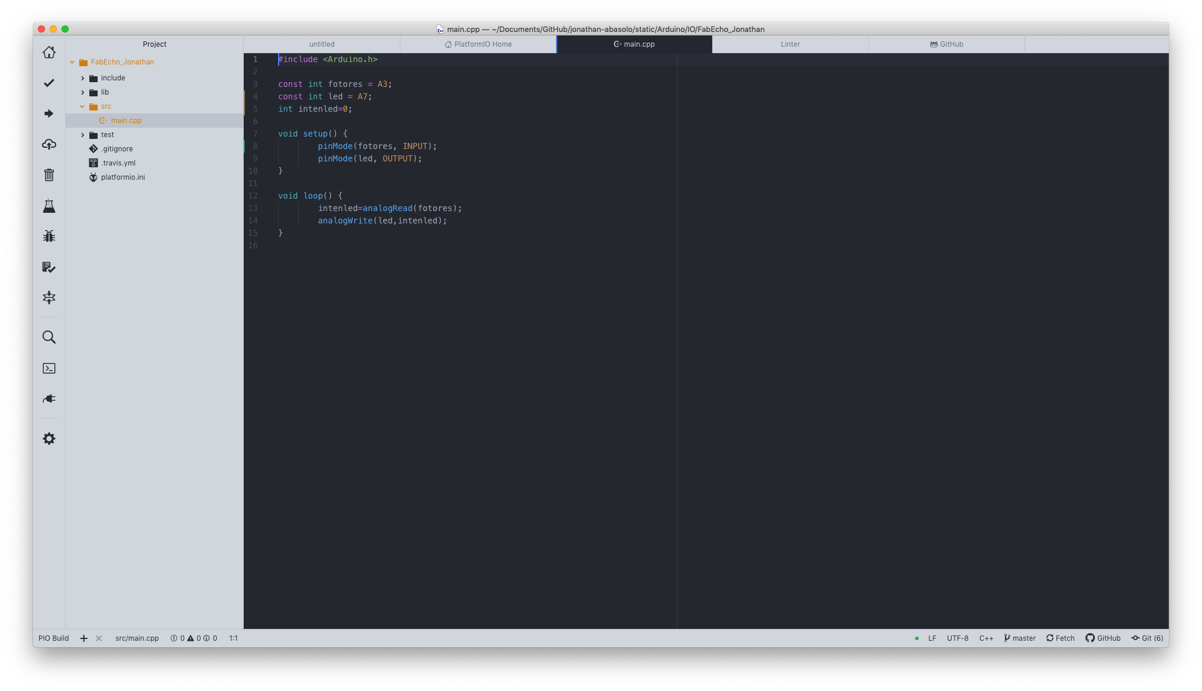Open the Serial Monitor plug icon
Image resolution: width=1202 pixels, height=691 pixels.
point(49,399)
